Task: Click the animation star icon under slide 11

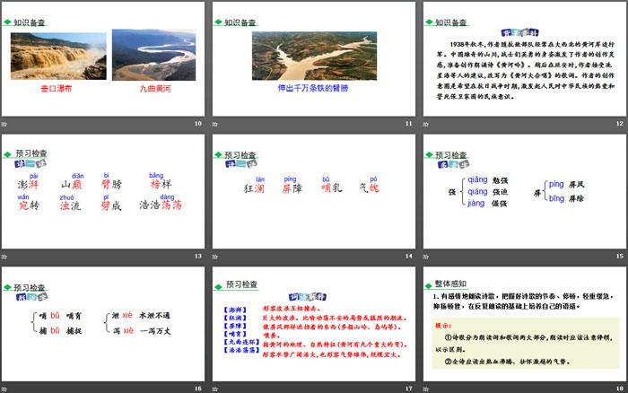Action: click(215, 123)
